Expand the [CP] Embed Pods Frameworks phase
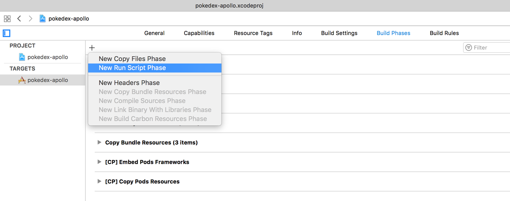The height and width of the screenshot is (201, 510). [99, 162]
